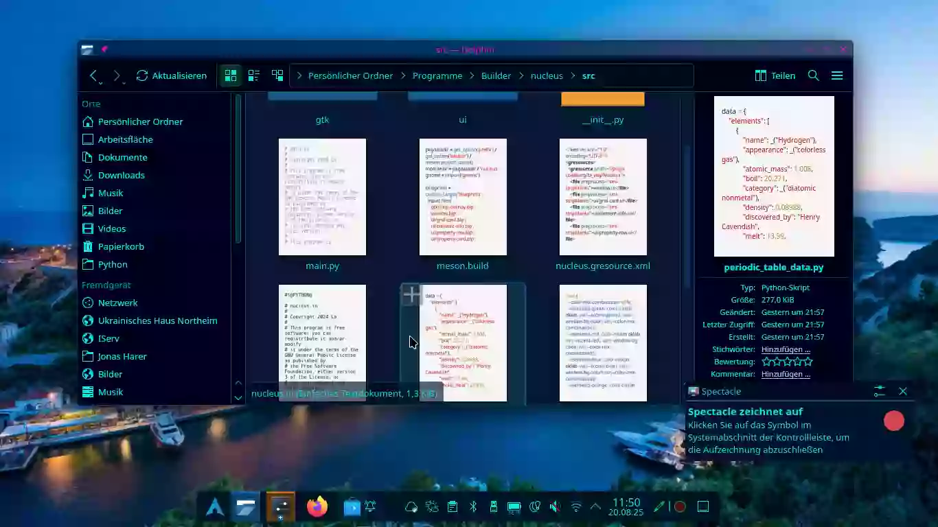Screen dimensions: 938x527
Task: Click Hinzufügen link next to Stichwörter
Action: click(x=786, y=349)
